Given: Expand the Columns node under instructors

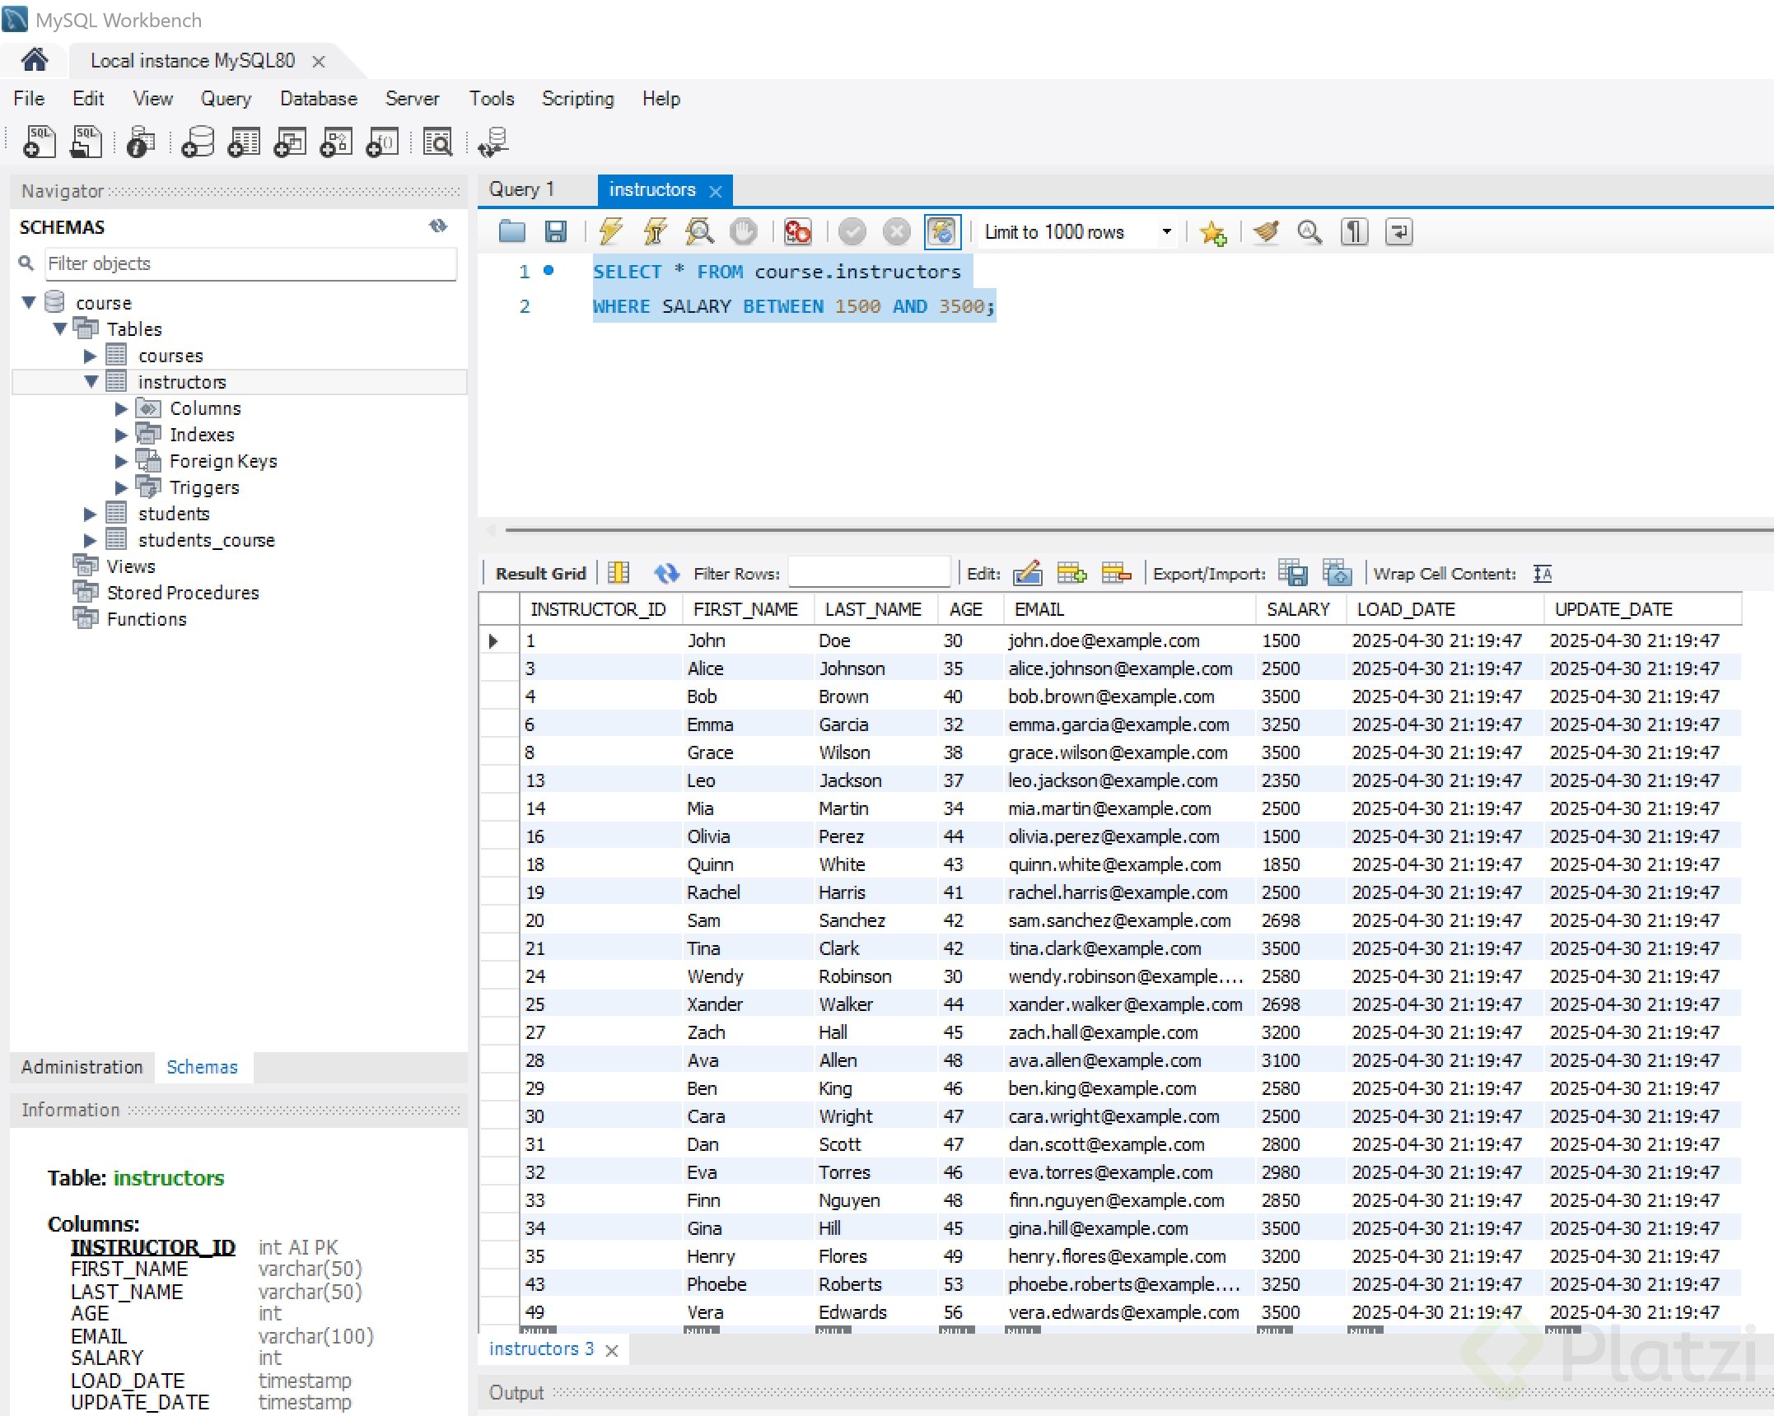Looking at the screenshot, I should (121, 409).
